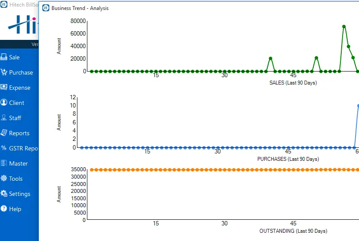Click the PURCHASES (Last 90 Days) label
This screenshot has width=359, height=241.
coord(288,159)
